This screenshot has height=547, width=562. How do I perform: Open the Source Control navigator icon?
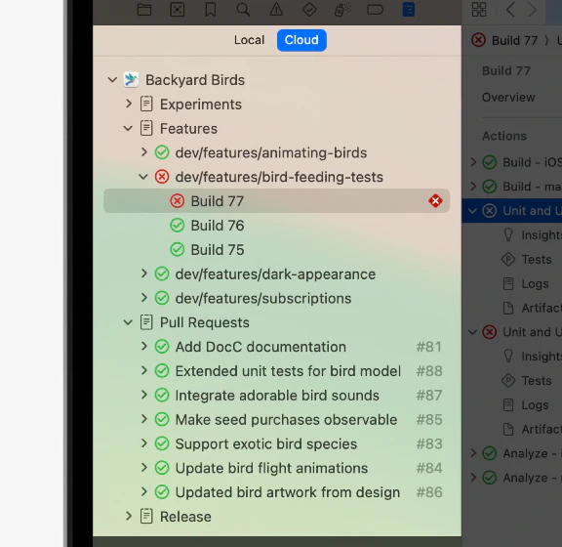pos(177,10)
